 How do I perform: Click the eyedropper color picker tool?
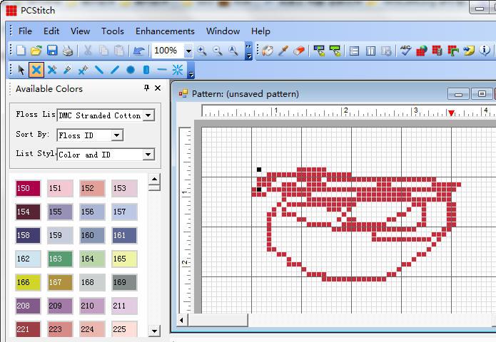pos(283,51)
